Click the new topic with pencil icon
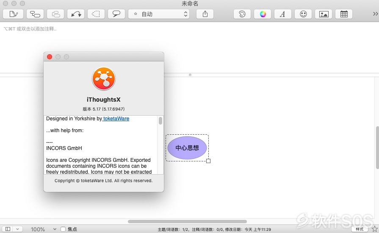The height and width of the screenshot is (233, 379). pyautogui.click(x=13, y=14)
